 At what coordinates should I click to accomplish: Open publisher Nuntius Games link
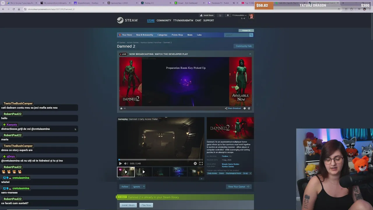tap(228, 167)
